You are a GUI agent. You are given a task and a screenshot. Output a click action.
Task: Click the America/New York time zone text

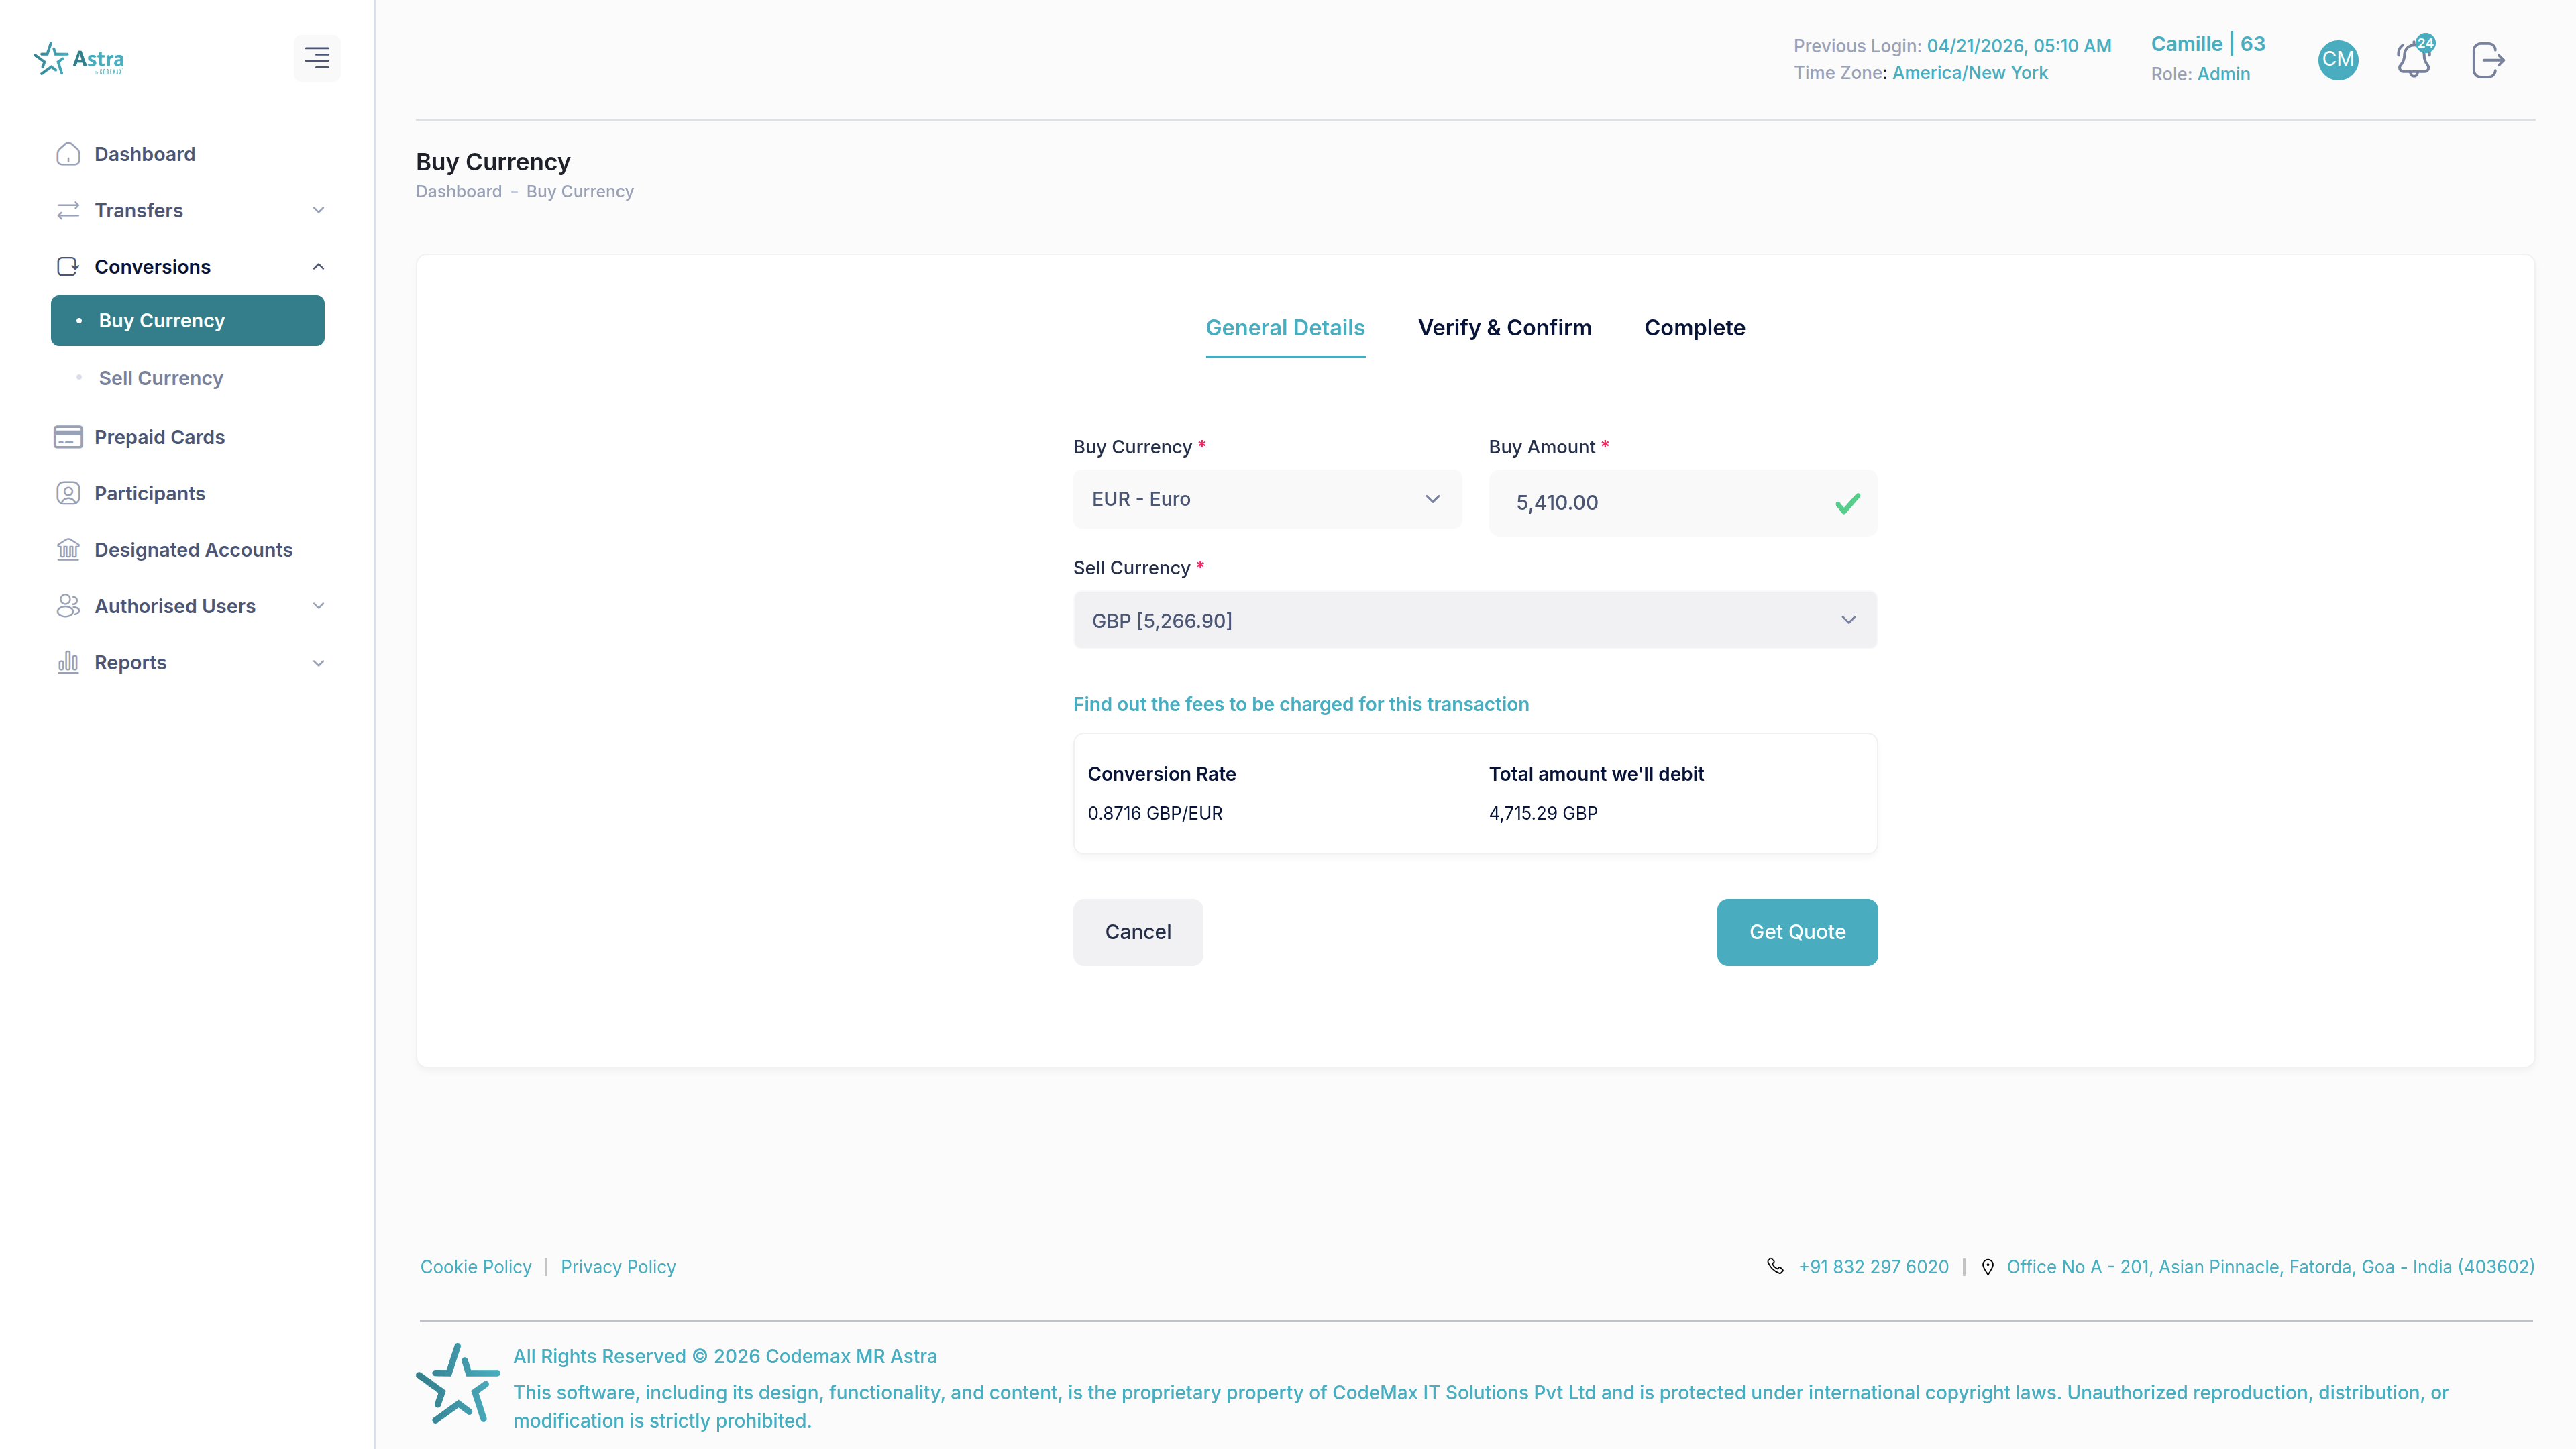[1970, 73]
